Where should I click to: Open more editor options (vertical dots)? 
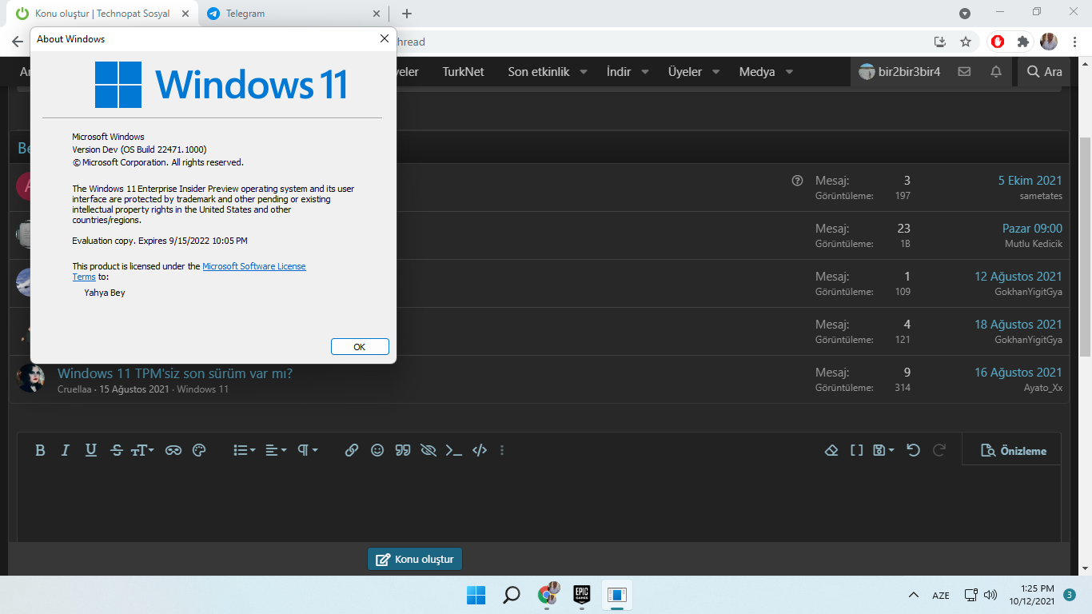(502, 450)
